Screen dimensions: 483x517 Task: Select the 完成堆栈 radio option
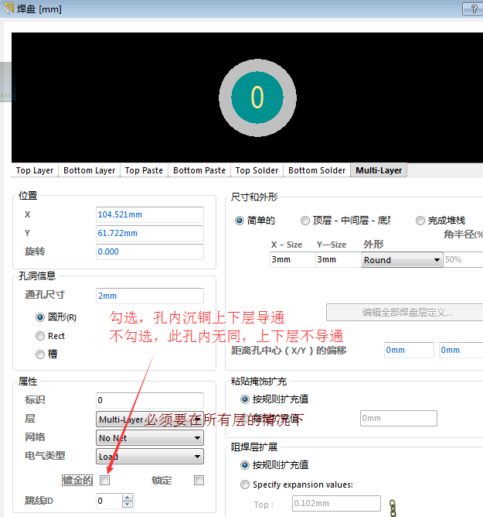tap(420, 221)
